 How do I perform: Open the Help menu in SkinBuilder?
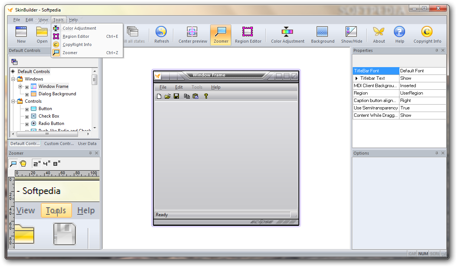point(74,20)
